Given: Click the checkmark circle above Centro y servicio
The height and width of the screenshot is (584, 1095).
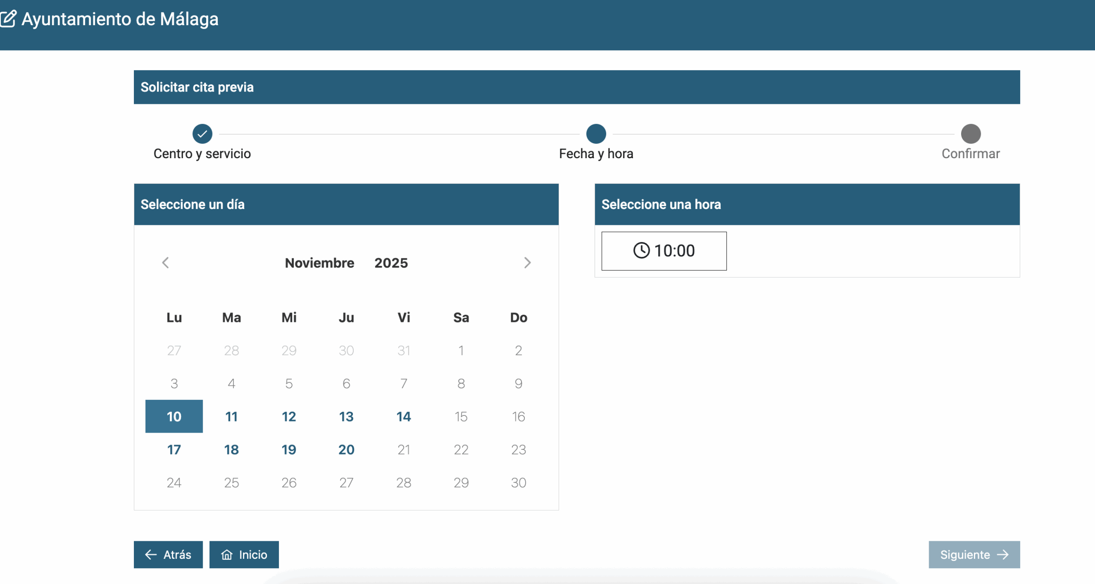Looking at the screenshot, I should pos(202,133).
